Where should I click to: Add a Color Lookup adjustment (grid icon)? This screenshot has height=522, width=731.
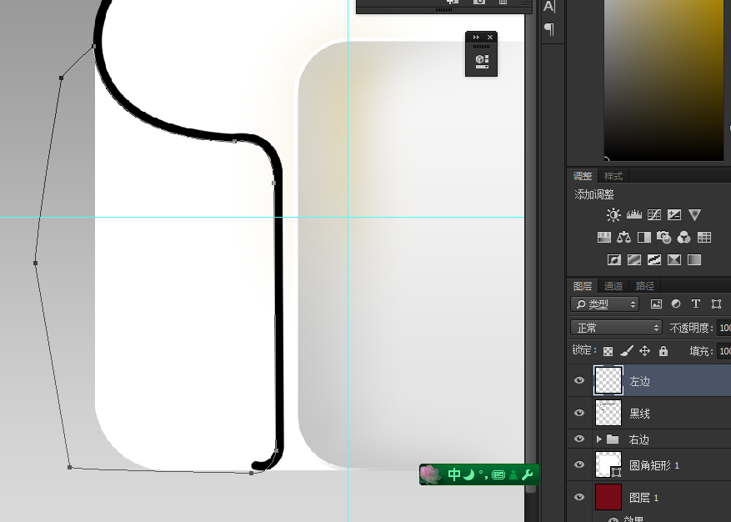pyautogui.click(x=704, y=238)
